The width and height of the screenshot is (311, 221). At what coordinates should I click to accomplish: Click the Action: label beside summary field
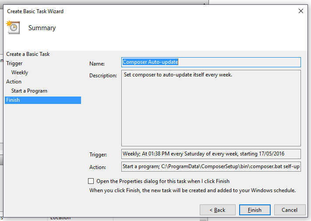coord(98,167)
